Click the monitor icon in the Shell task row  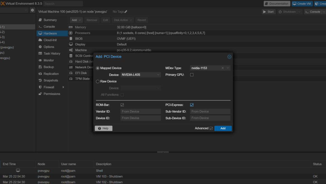tap(18, 170)
